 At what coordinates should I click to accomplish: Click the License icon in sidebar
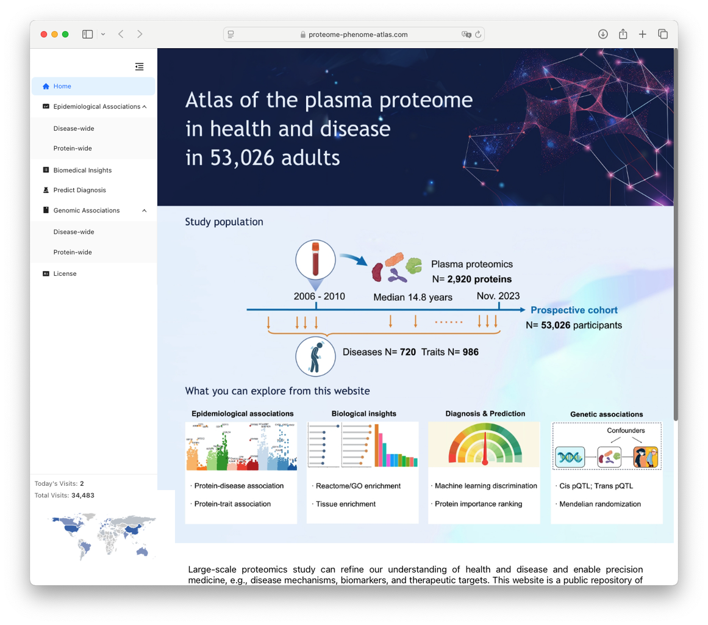point(46,273)
